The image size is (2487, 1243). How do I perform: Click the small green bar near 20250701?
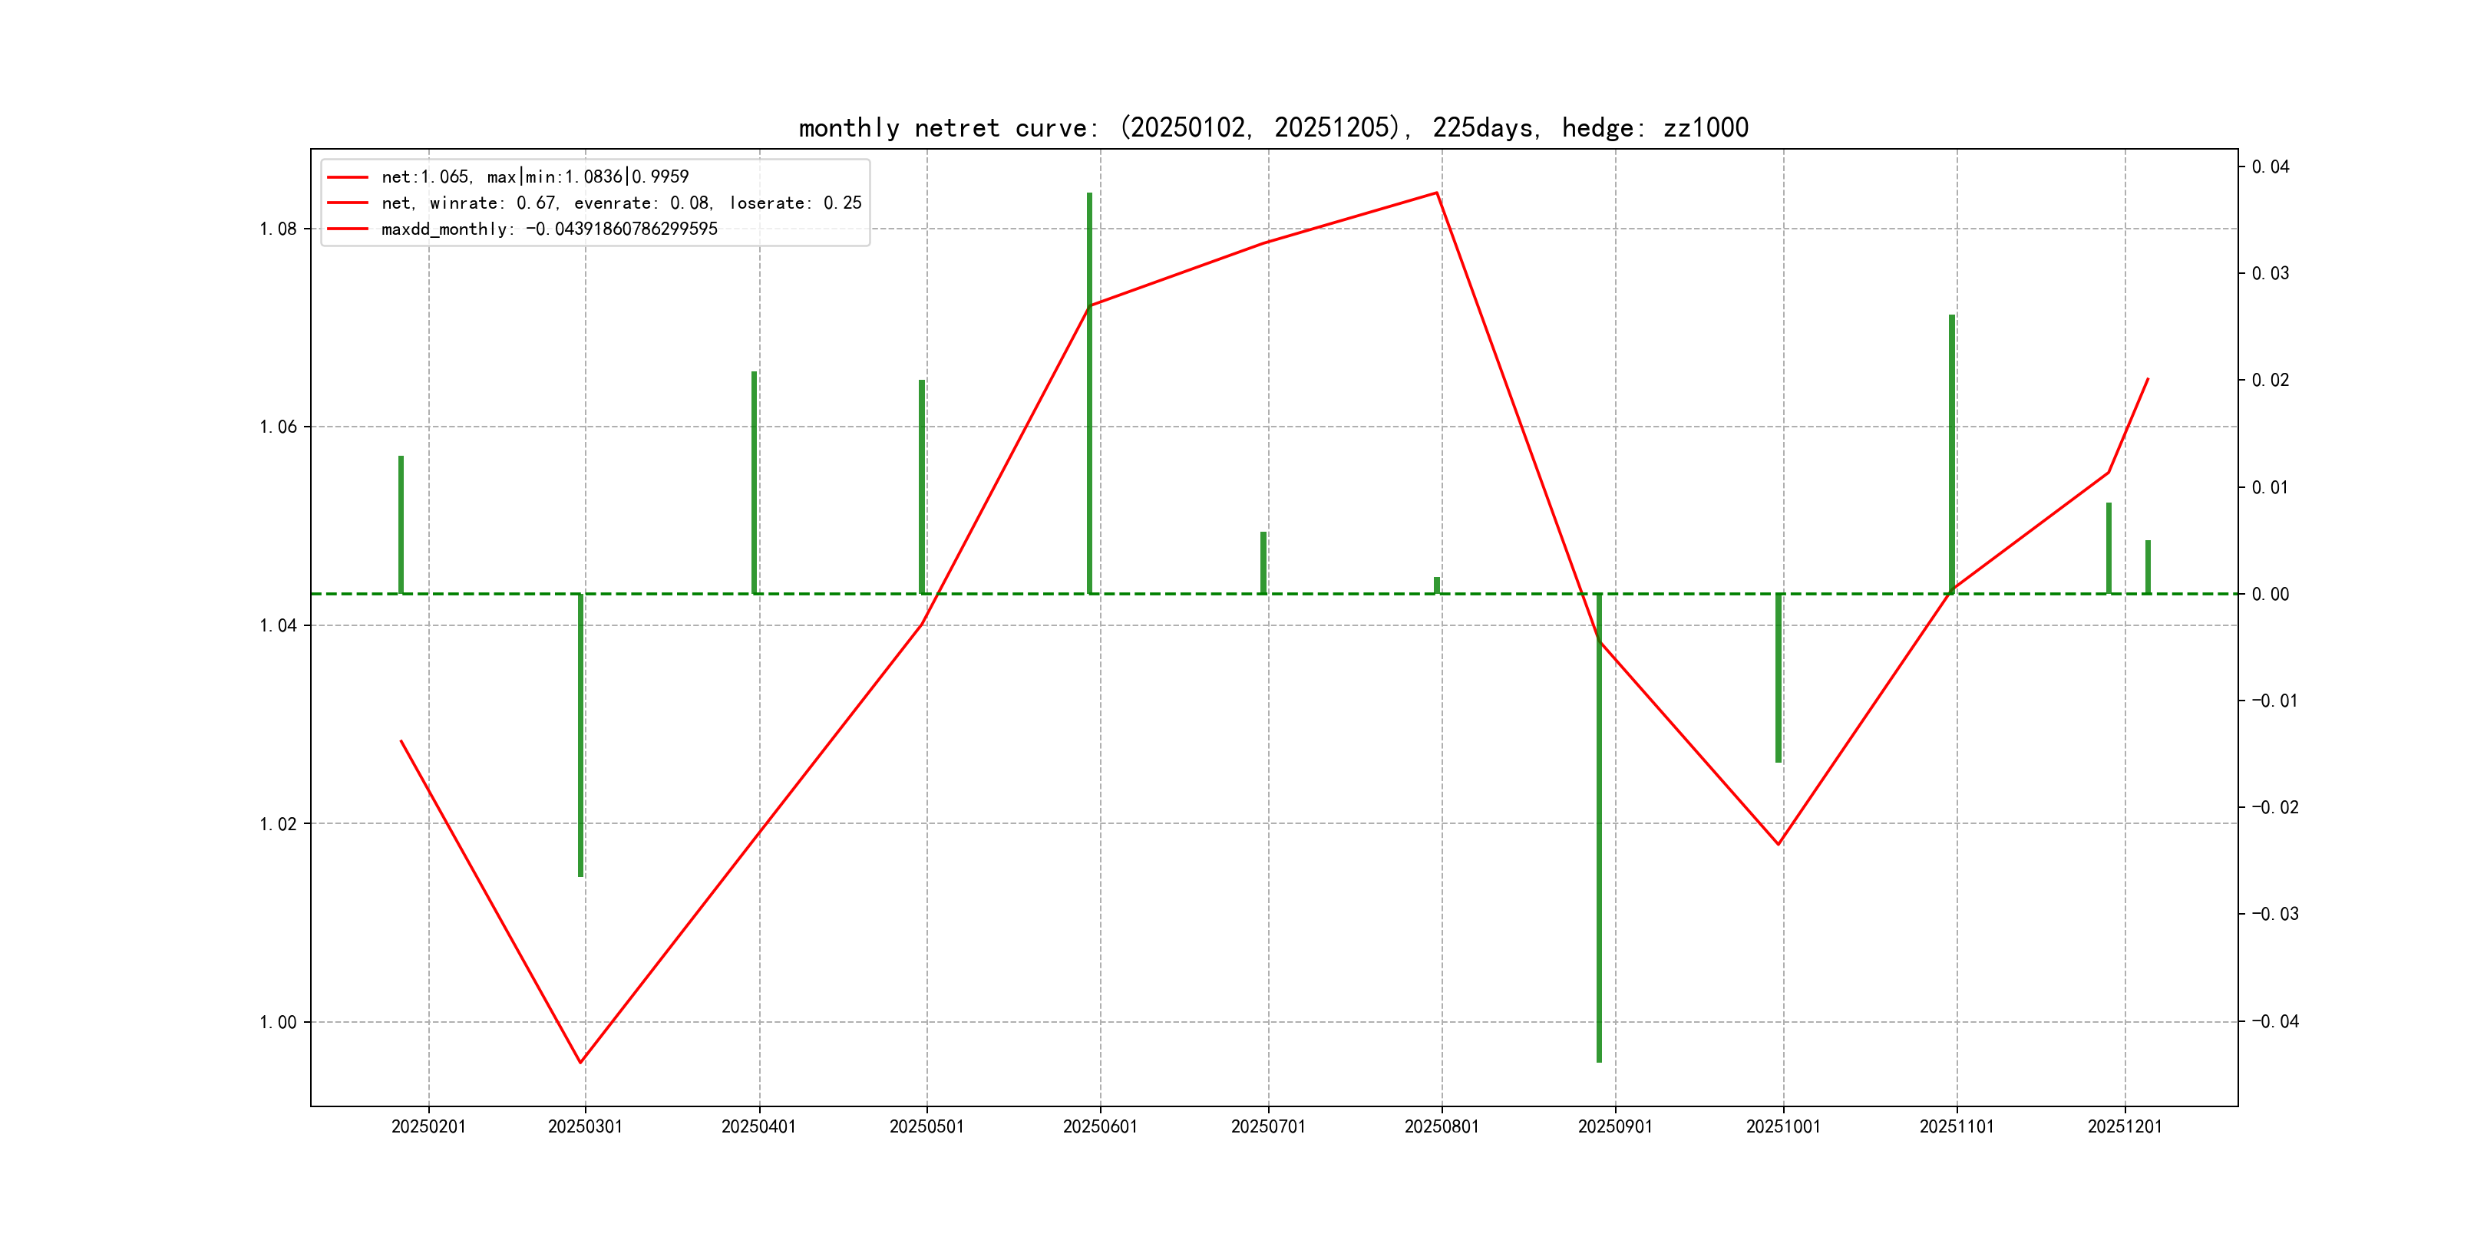pos(1263,562)
